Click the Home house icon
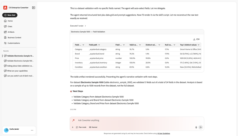This screenshot has height=136, width=238. (5, 21)
